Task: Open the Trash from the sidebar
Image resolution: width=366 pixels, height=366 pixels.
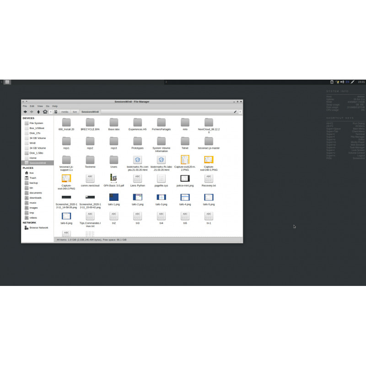Action: pos(32,178)
